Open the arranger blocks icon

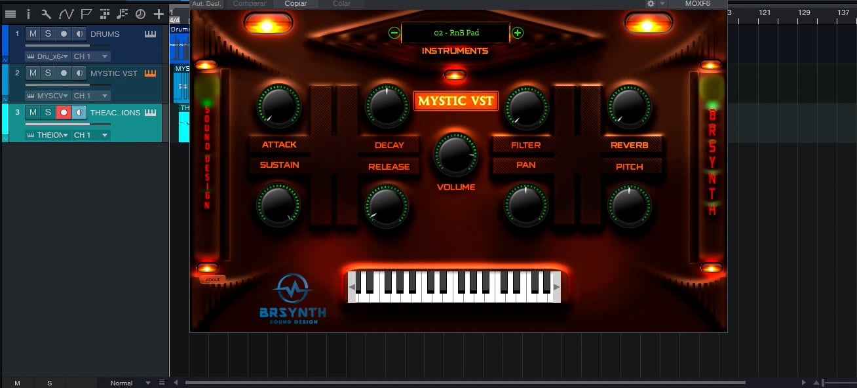[x=104, y=14]
